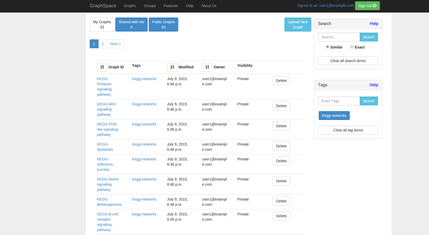The width and height of the screenshot is (429, 235).
Task: Click the 'Visibility' column header
Action: click(x=245, y=65)
